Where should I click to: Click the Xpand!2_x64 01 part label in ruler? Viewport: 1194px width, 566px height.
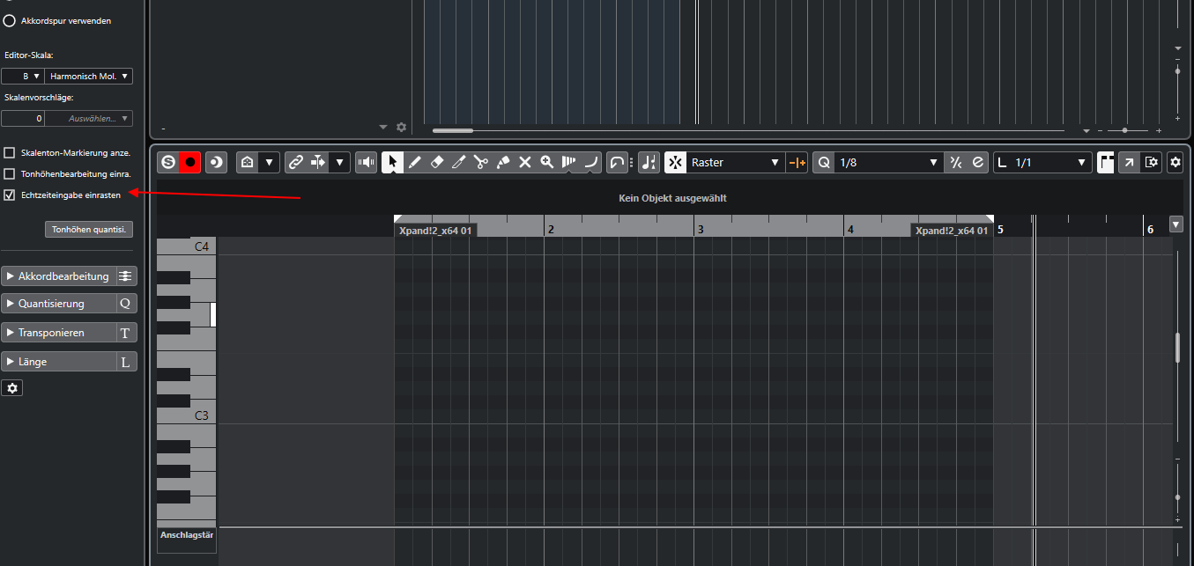pyautogui.click(x=435, y=231)
